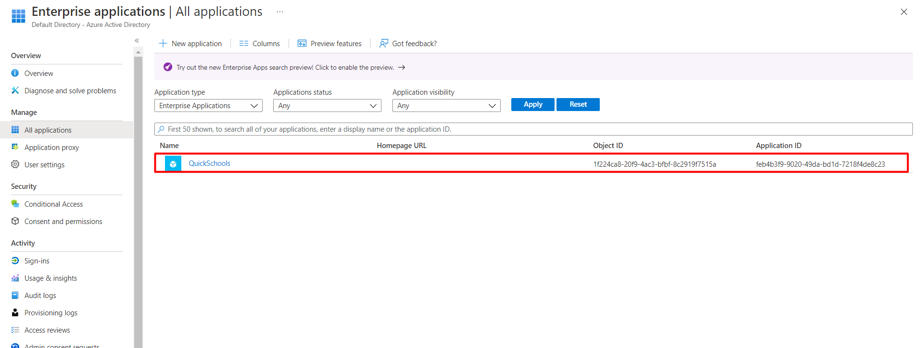Click New application text in the toolbar
Viewport: 923px width, 348px height.
(197, 44)
